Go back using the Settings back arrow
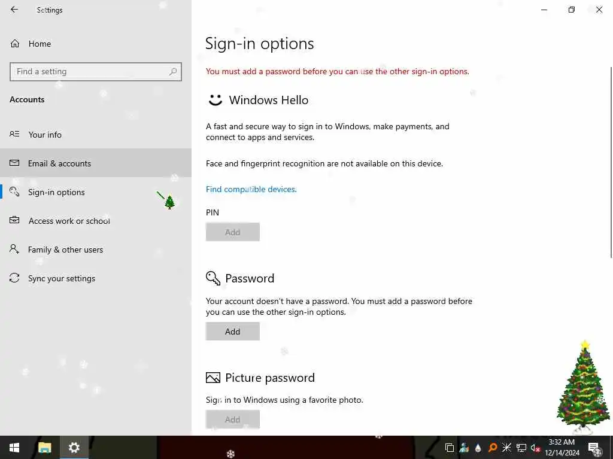Image resolution: width=613 pixels, height=459 pixels. (x=14, y=10)
